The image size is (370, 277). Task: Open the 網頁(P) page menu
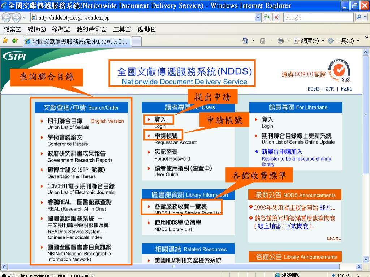309,41
